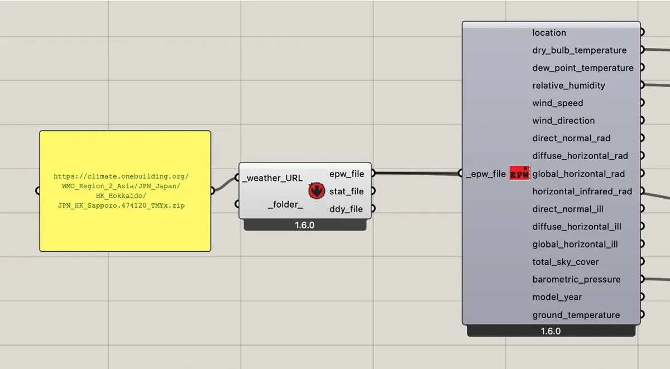This screenshot has height=369, width=670.
Task: Click the horizontal_infrared_rad output
Action: [582, 191]
